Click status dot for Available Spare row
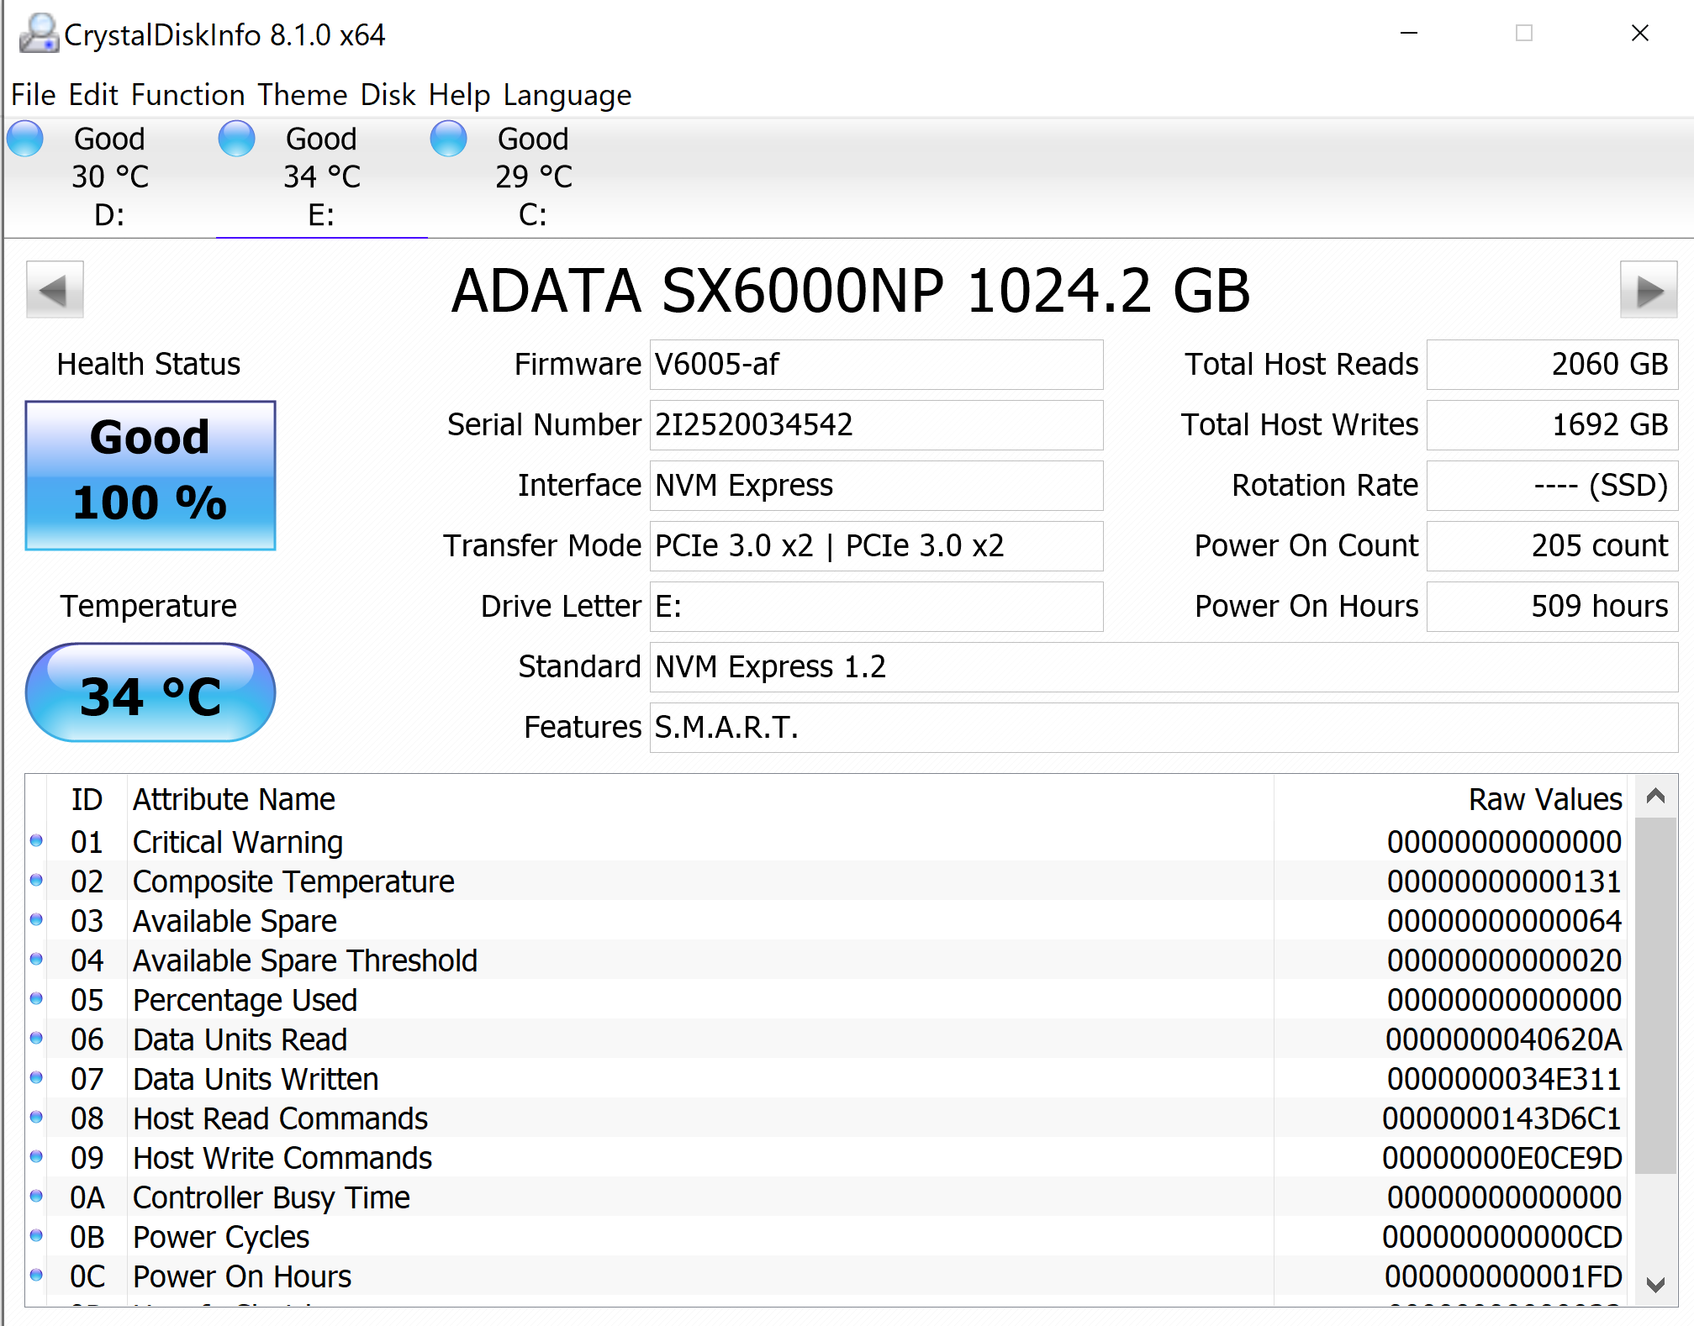1694x1326 pixels. (x=36, y=919)
